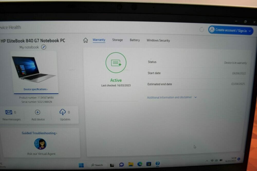
Task: Click the green warranty status circle icon
Action: tap(116, 63)
